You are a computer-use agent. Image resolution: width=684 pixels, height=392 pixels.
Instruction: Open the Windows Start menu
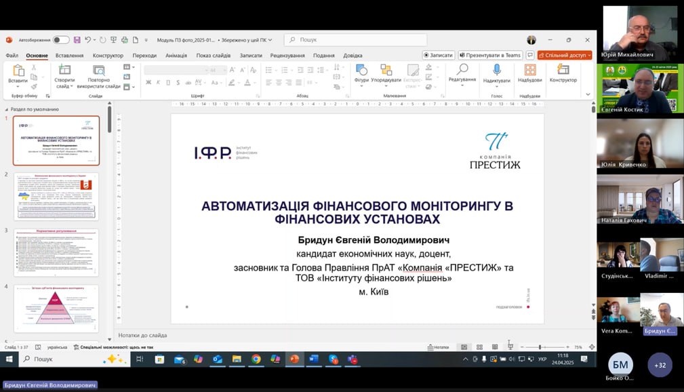9,359
